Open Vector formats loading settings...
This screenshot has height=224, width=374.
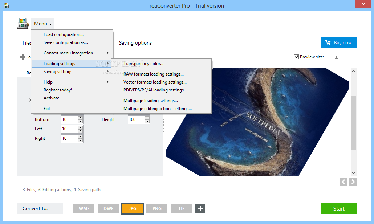(x=162, y=82)
